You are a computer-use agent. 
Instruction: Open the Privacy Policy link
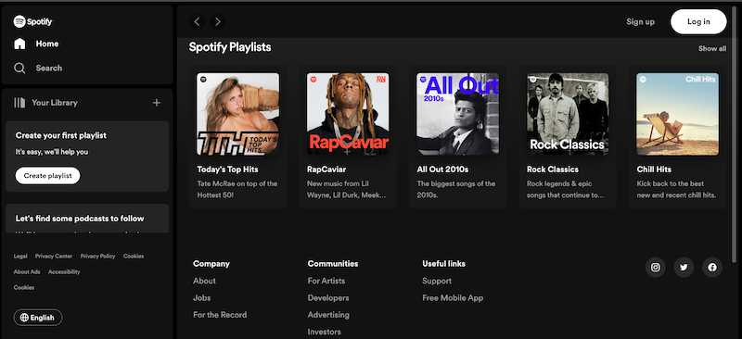click(x=98, y=257)
